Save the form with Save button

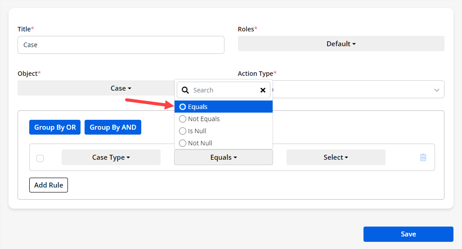point(408,234)
